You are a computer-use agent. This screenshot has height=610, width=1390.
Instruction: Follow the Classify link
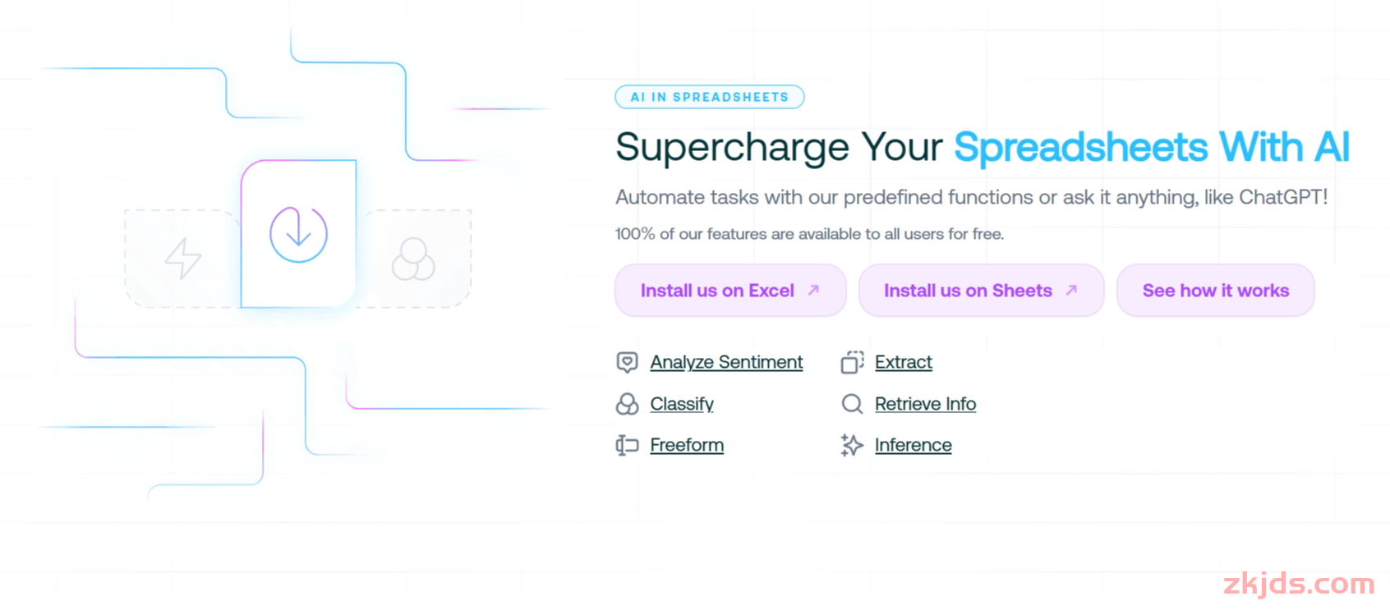pyautogui.click(x=681, y=404)
